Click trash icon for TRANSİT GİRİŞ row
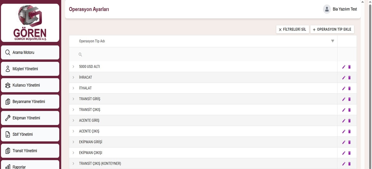 (x=349, y=99)
